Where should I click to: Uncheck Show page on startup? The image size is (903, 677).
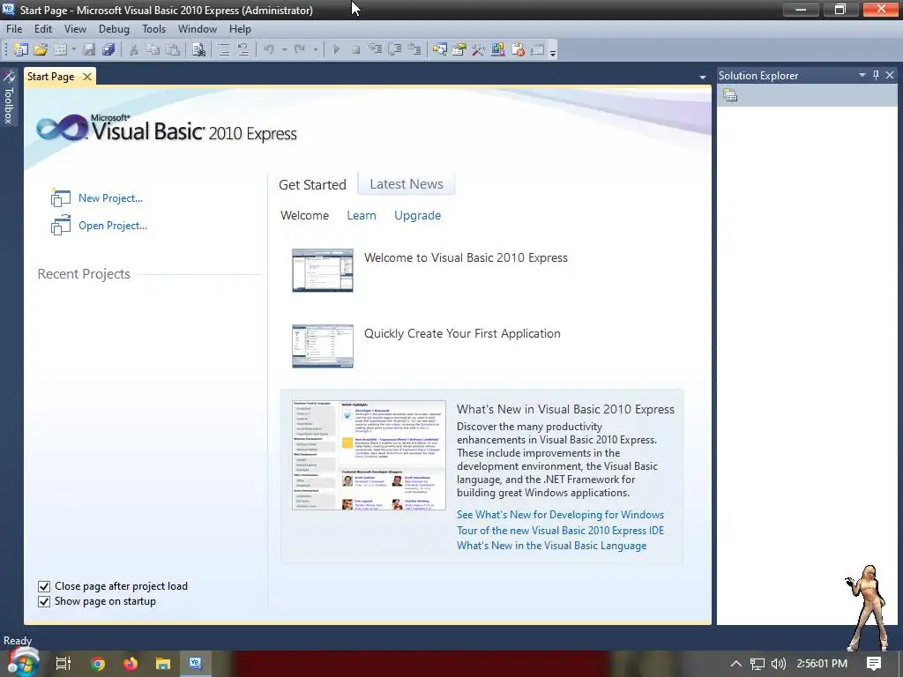click(44, 601)
